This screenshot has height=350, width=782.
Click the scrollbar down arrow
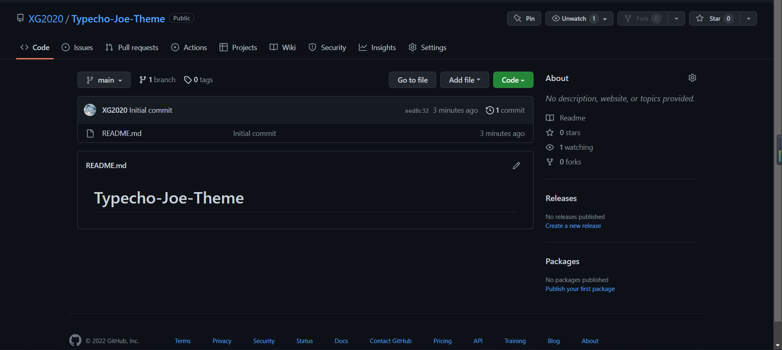pos(778,346)
